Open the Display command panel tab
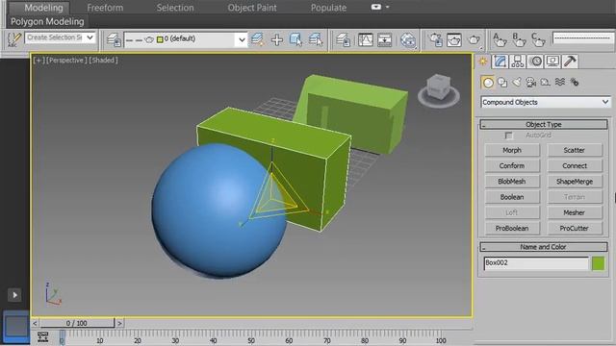This screenshot has width=616, height=346. (552, 62)
